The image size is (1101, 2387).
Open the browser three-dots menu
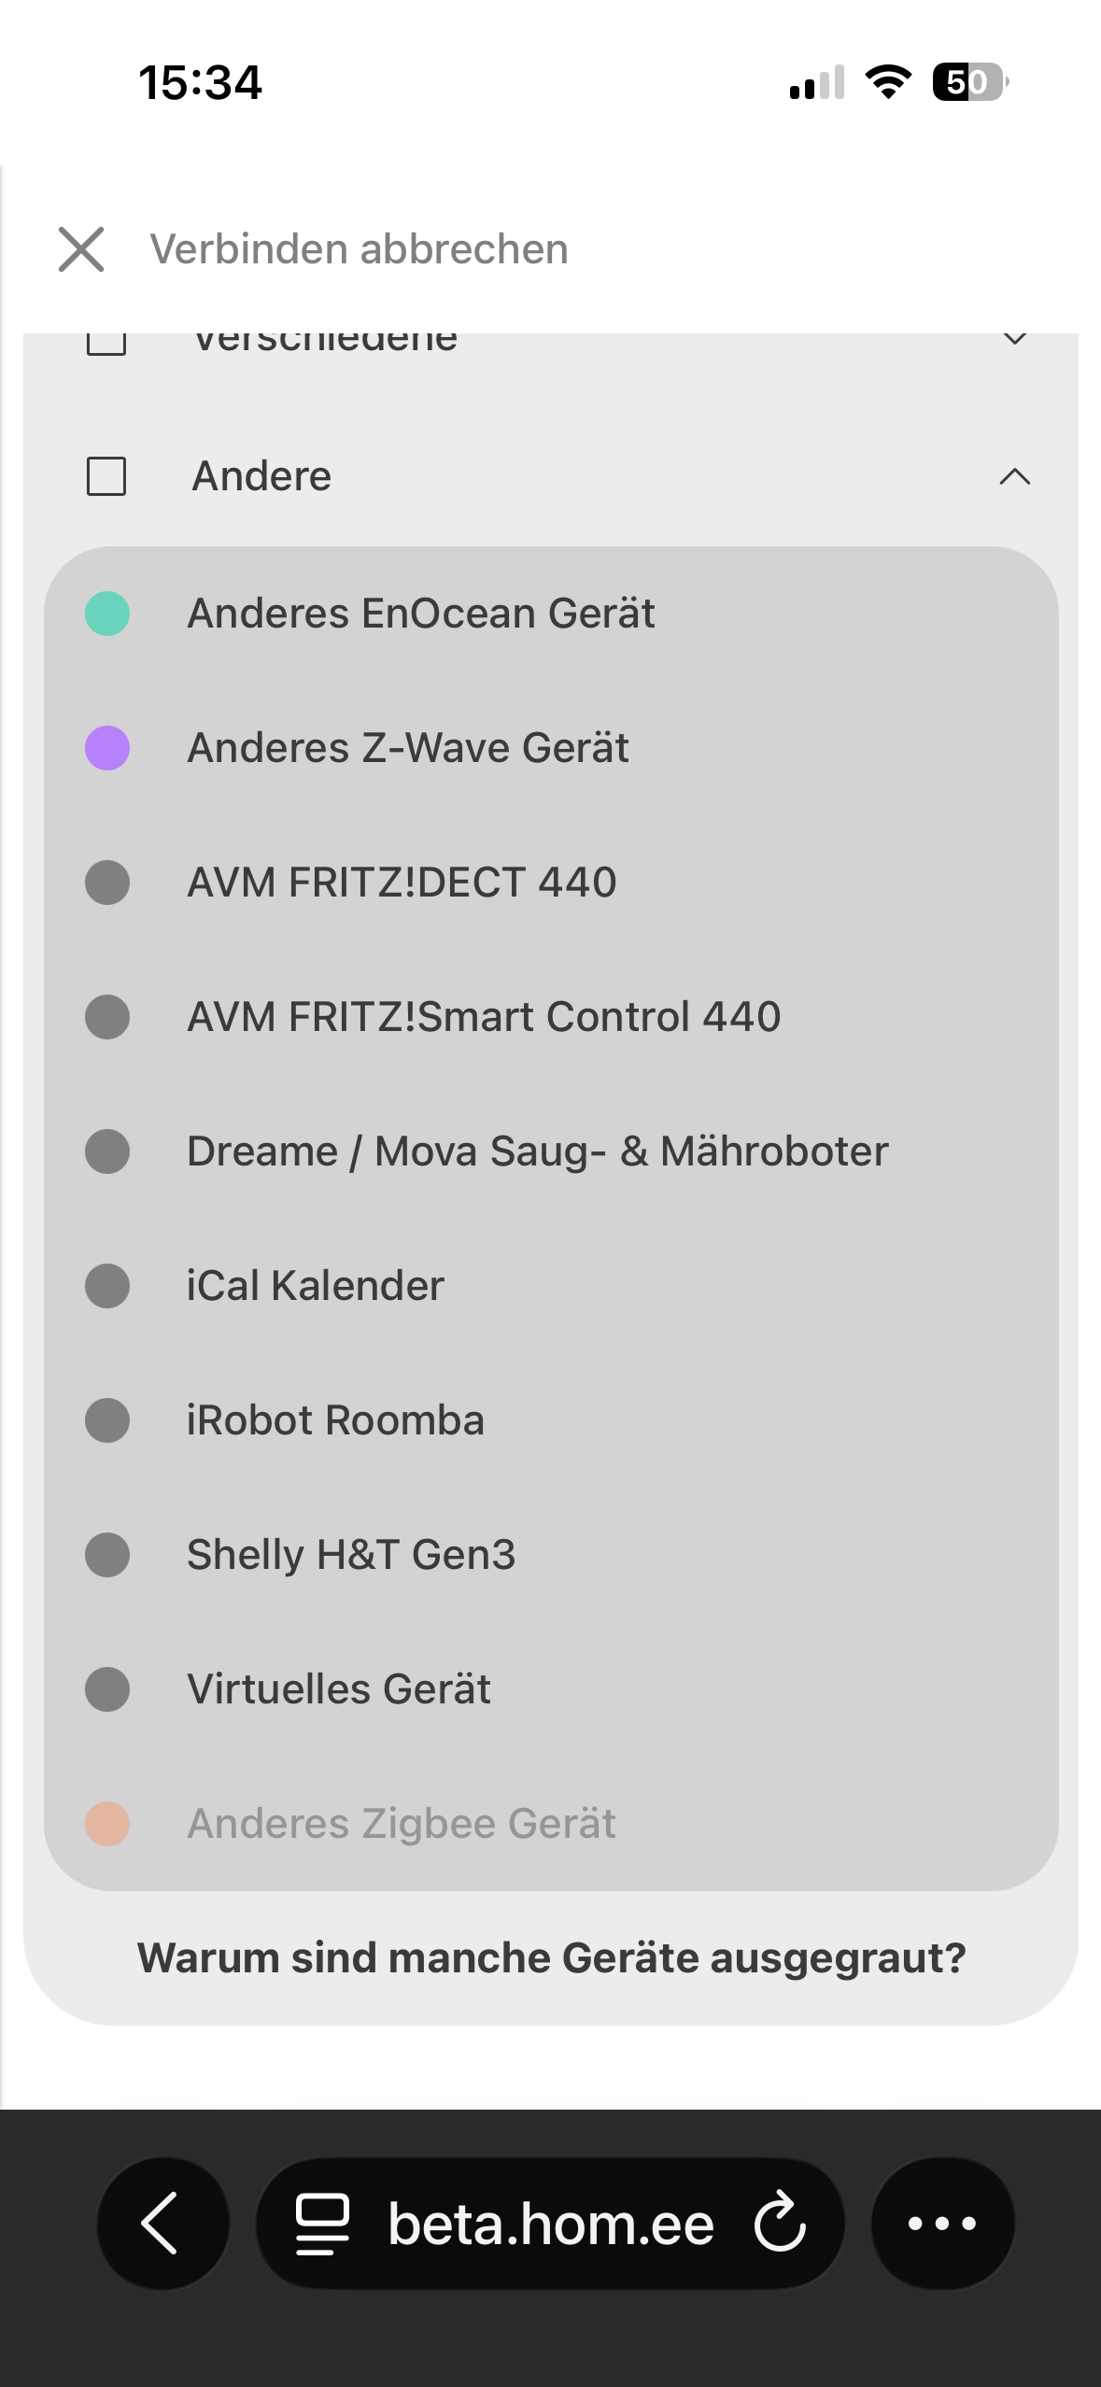point(942,2224)
